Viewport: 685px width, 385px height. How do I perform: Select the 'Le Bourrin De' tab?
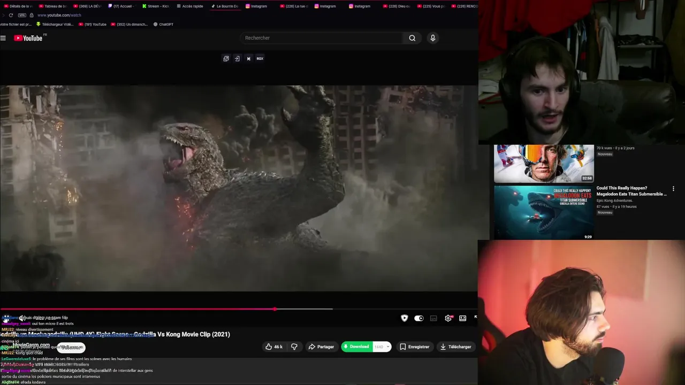(225, 6)
